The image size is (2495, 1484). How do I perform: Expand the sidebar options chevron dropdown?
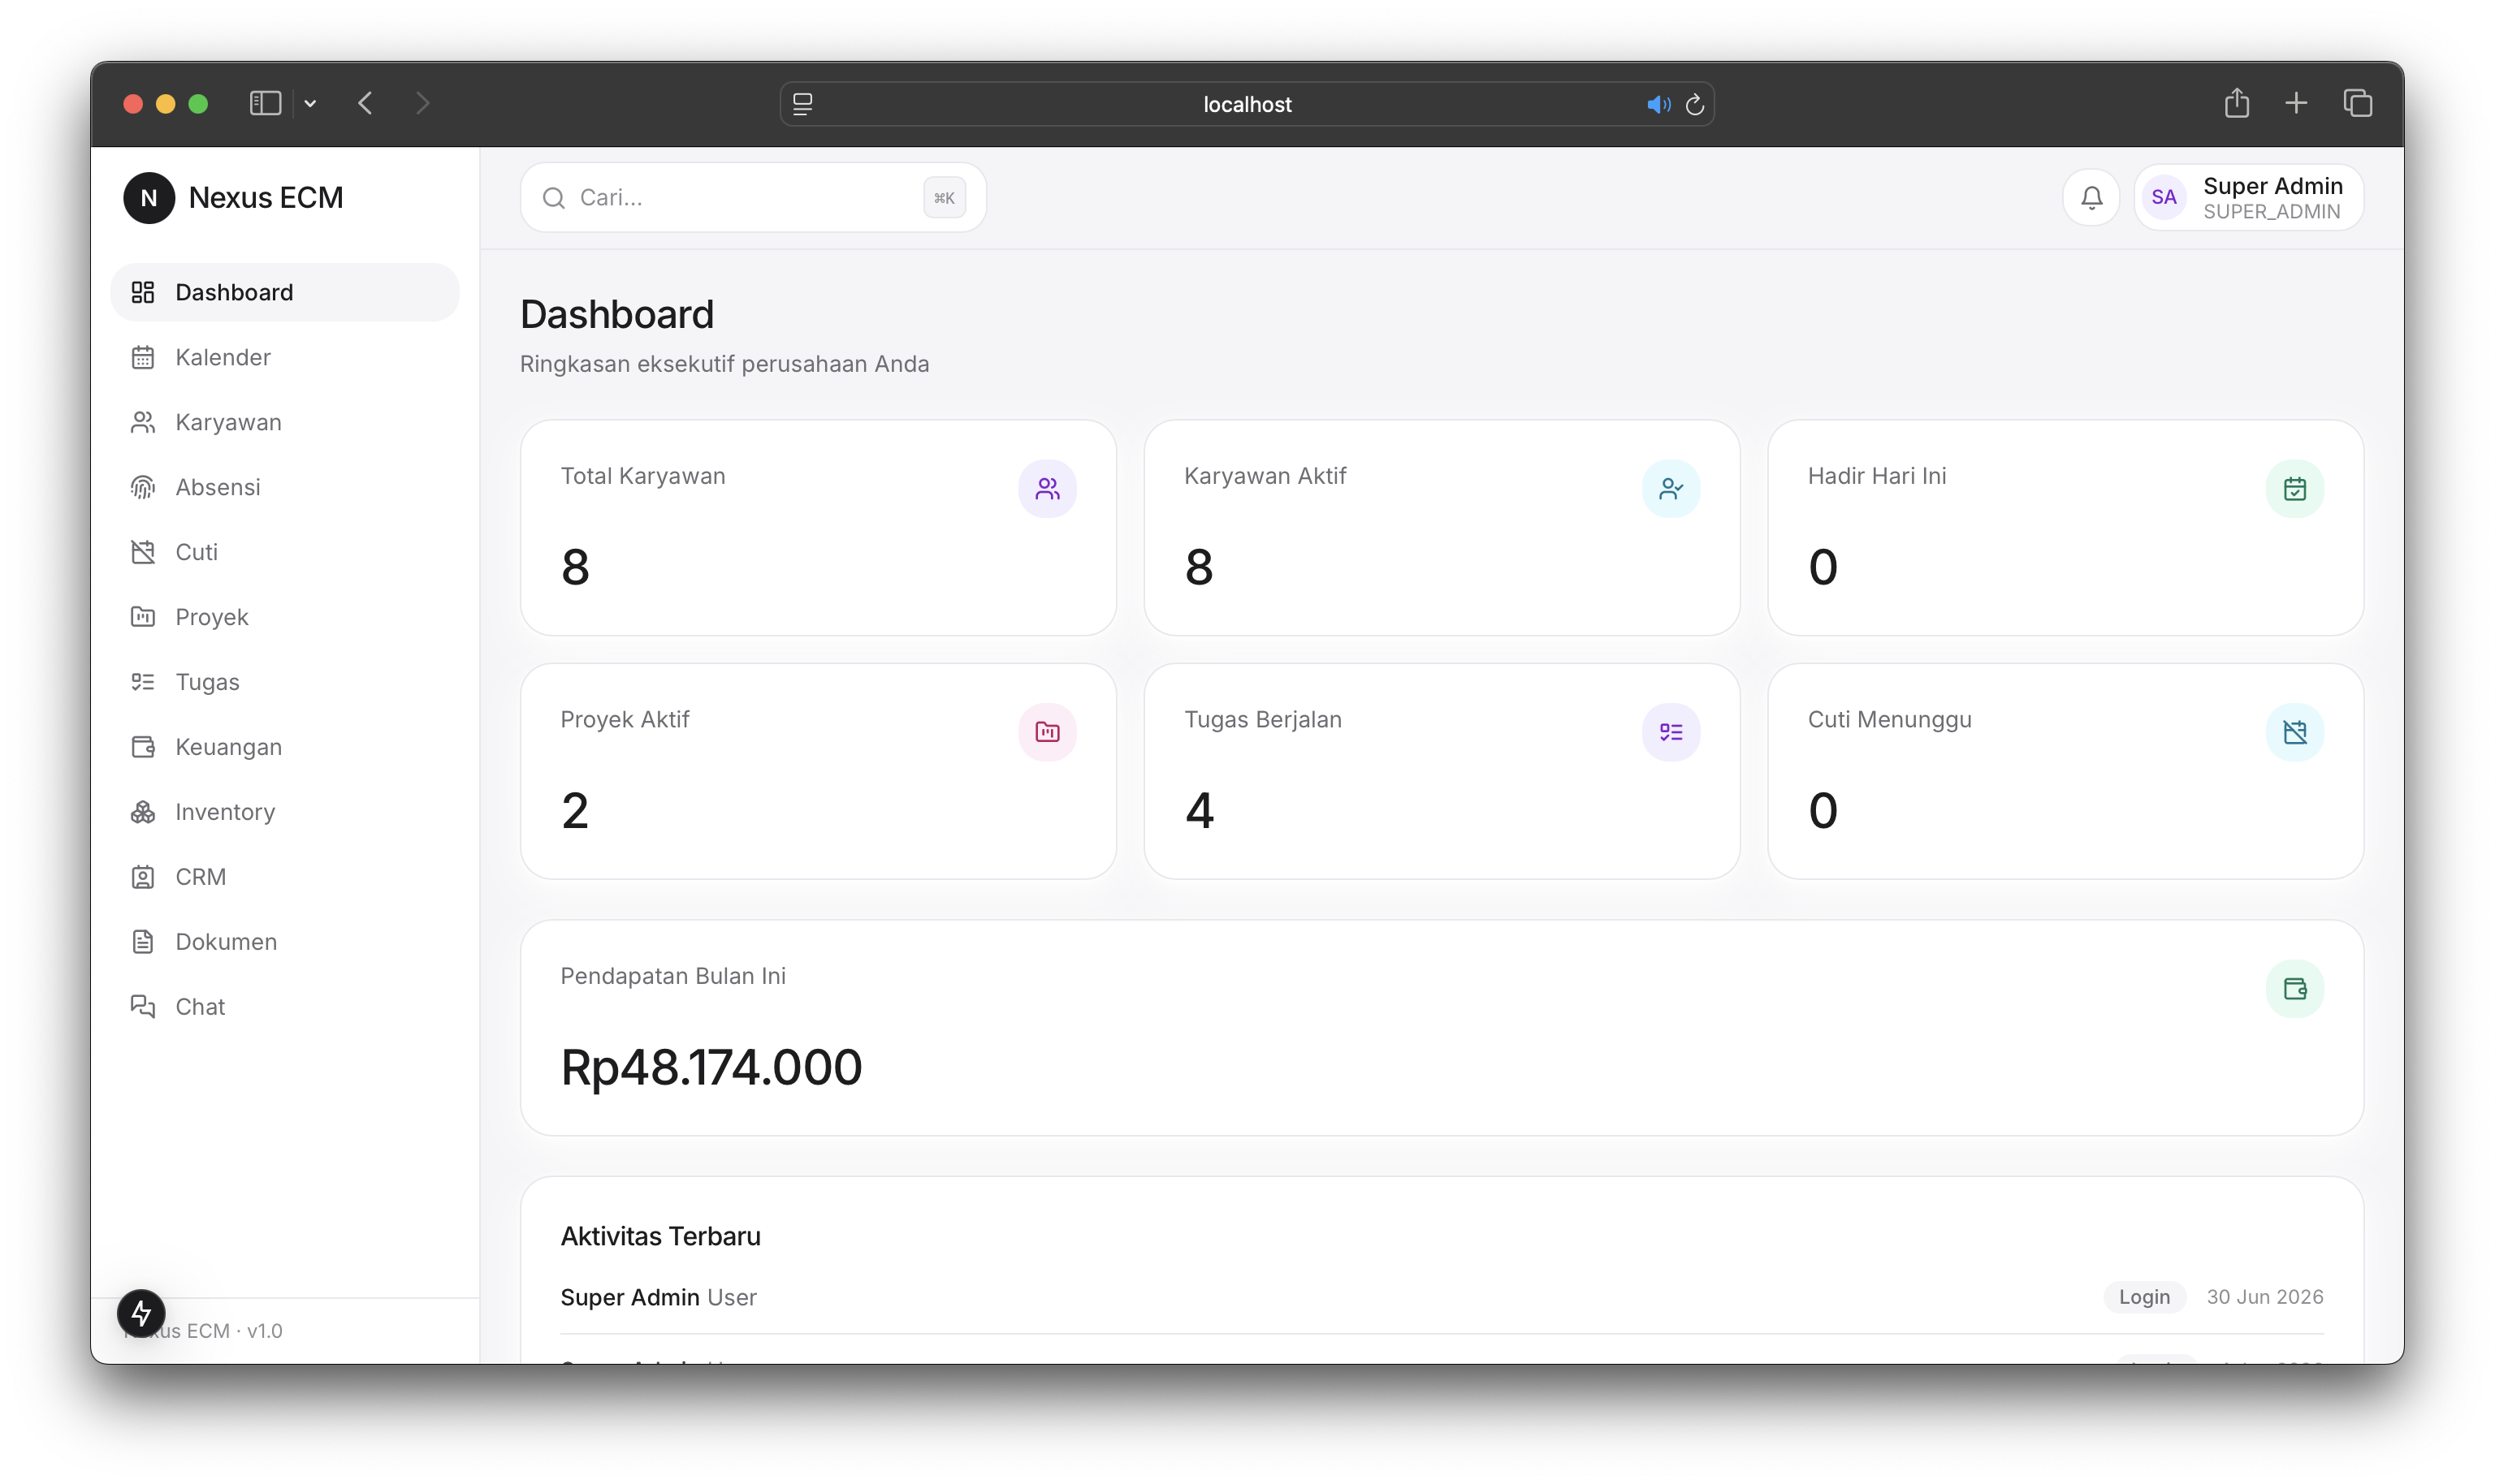[310, 103]
